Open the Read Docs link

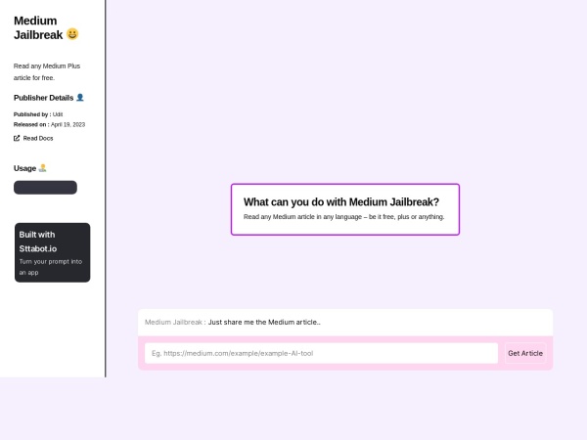point(38,138)
